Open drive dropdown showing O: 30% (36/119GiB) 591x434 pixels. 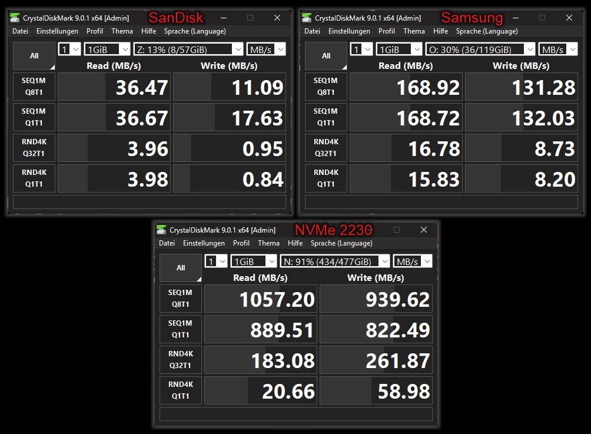tap(480, 49)
